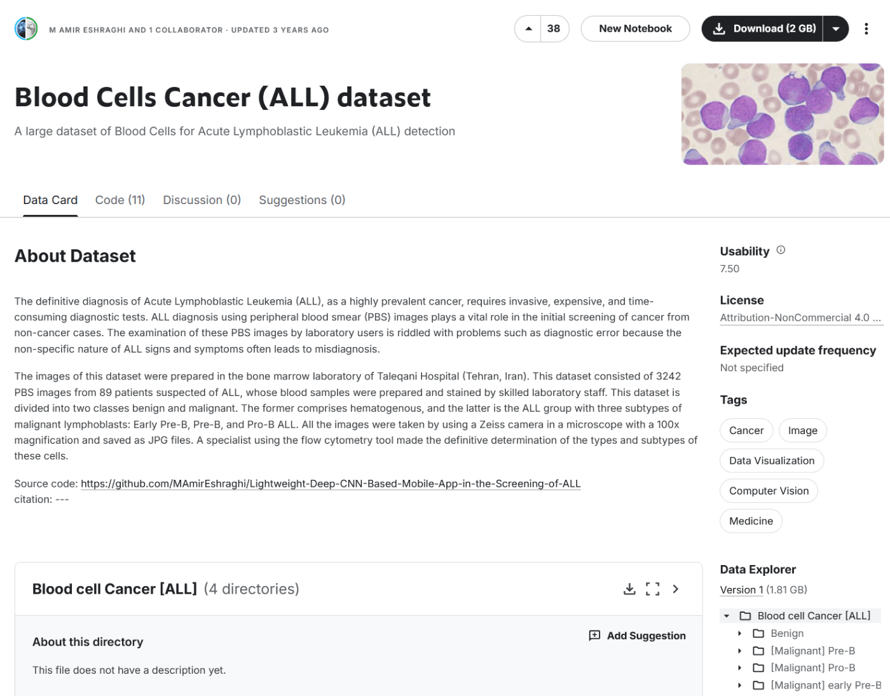The image size is (890, 696).
Task: Open the Download button's dropdown arrow
Action: pos(837,28)
